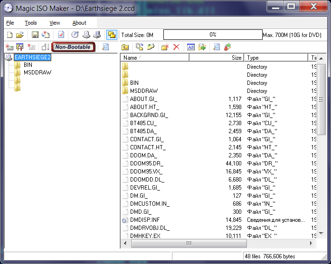Select ABOUT.HT_ file
The image size is (331, 264).
(x=144, y=107)
